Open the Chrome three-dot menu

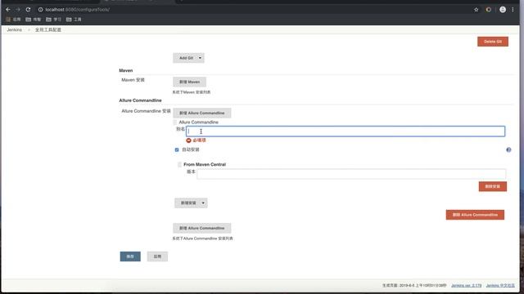[513, 10]
